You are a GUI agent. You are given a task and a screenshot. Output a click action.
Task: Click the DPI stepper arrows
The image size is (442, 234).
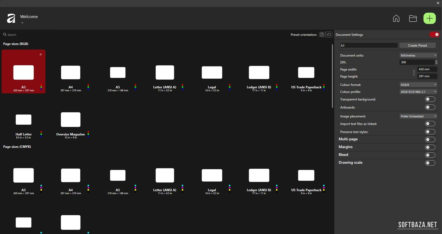click(x=436, y=62)
